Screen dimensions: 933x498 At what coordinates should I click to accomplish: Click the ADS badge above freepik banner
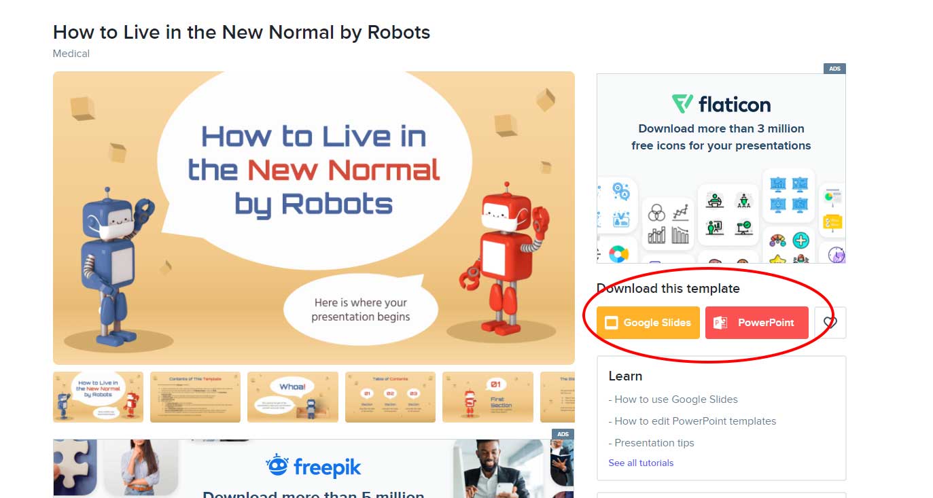pos(563,434)
